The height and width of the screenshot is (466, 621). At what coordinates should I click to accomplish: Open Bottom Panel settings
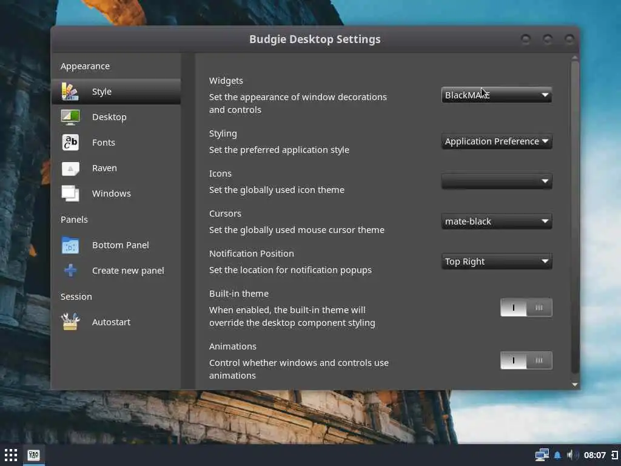pos(116,245)
